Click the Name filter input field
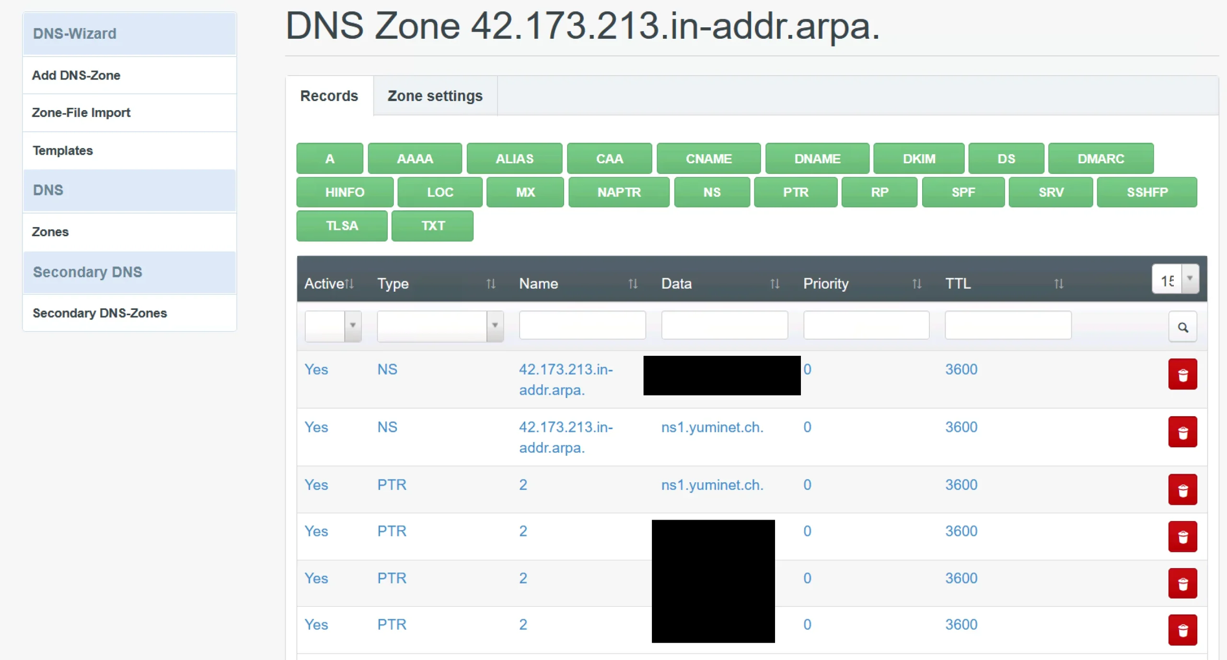This screenshot has width=1227, height=660. pyautogui.click(x=582, y=326)
